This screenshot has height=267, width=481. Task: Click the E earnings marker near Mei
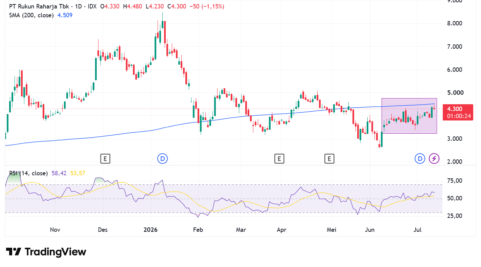[x=329, y=158]
